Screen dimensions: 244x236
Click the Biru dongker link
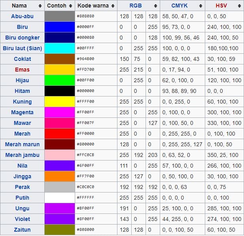pos(22,38)
